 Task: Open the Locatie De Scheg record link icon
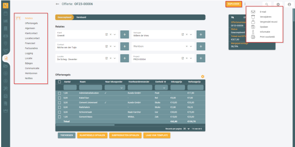pos(107,58)
